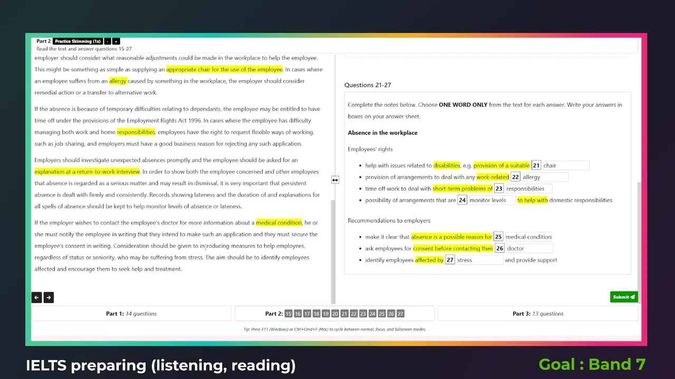Image resolution: width=675 pixels, height=379 pixels.
Task: Jump to question 25
Action: pyautogui.click(x=382, y=314)
